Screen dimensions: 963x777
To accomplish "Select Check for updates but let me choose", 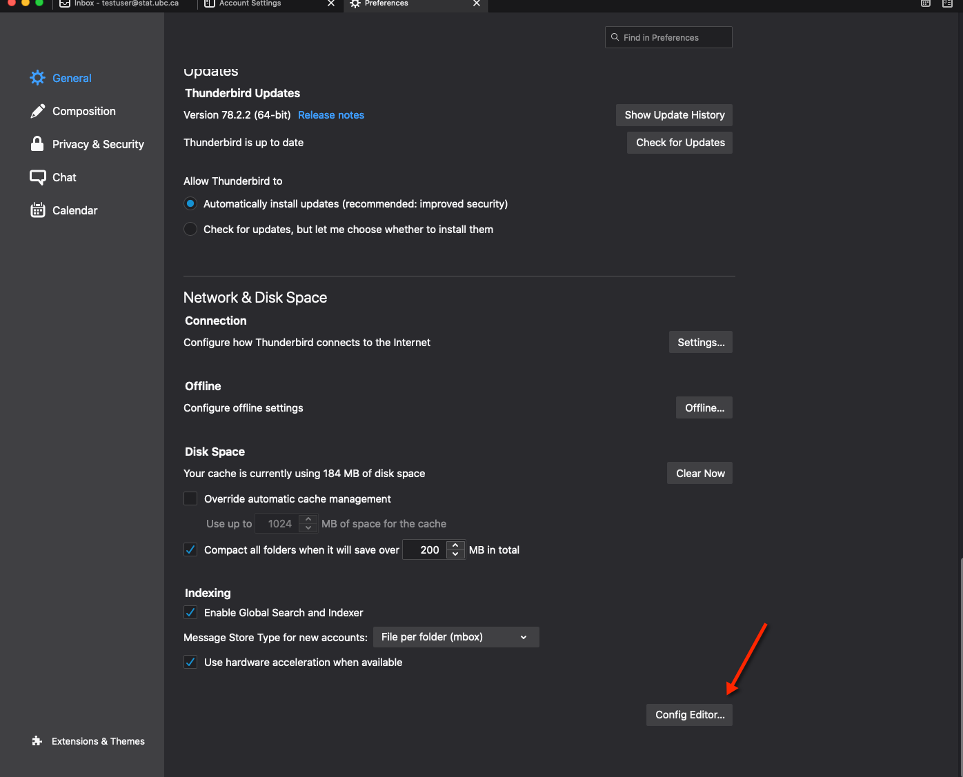I will pyautogui.click(x=190, y=229).
